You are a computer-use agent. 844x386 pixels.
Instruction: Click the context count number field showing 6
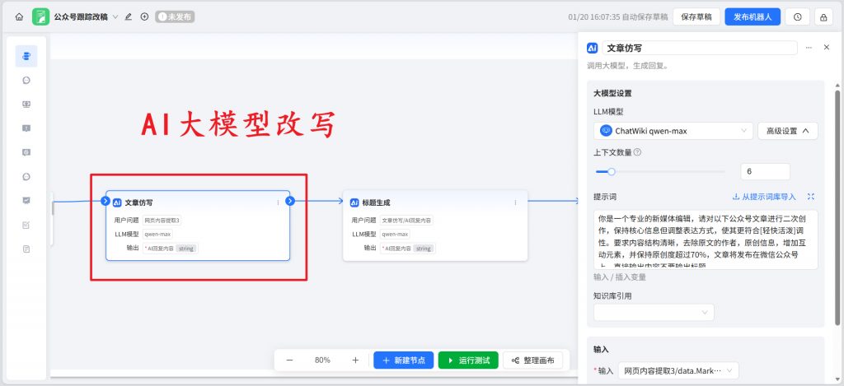[x=766, y=172]
